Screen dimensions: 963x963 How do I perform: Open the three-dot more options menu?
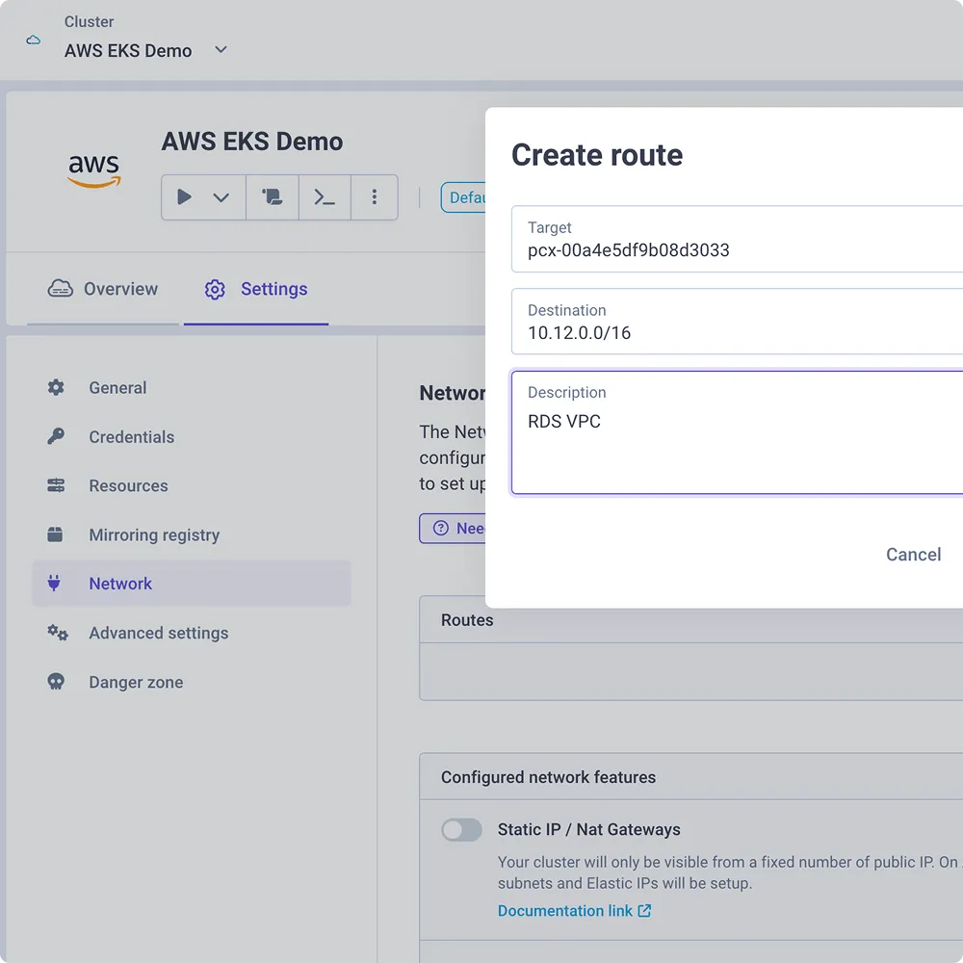coord(374,197)
